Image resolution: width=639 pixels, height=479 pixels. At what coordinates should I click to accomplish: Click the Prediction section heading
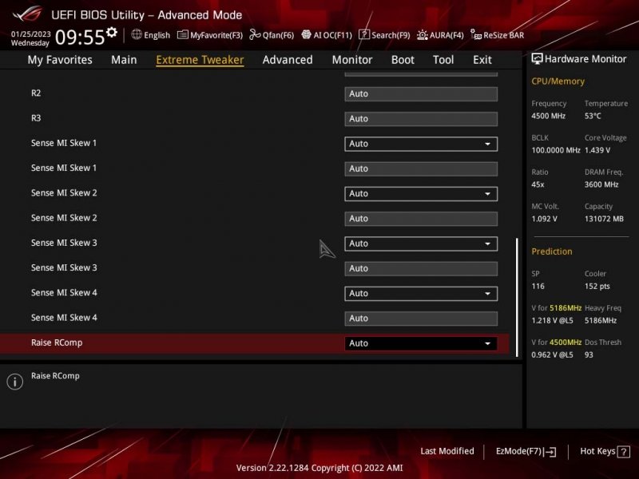tap(551, 251)
